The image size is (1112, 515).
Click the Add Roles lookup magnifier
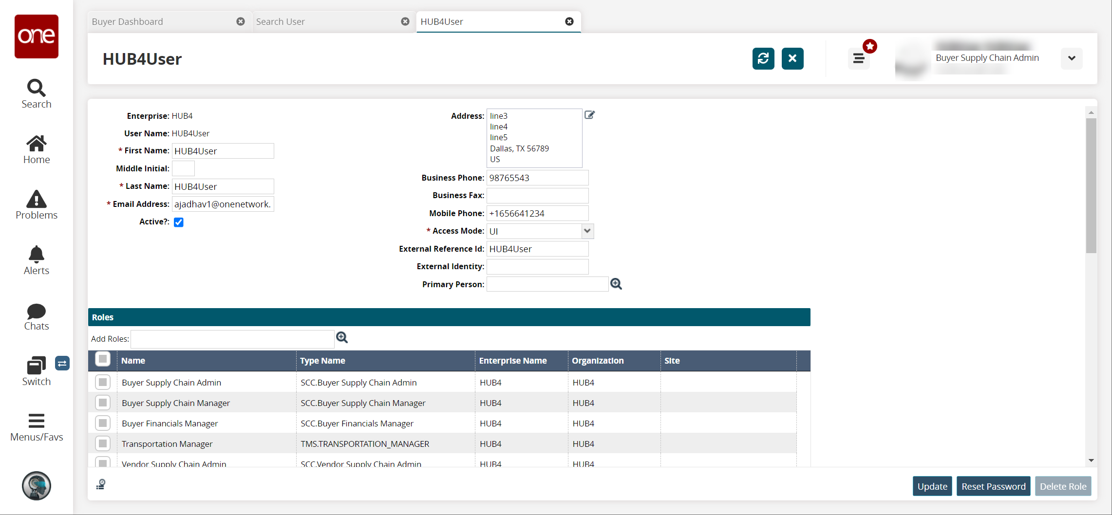[342, 338]
